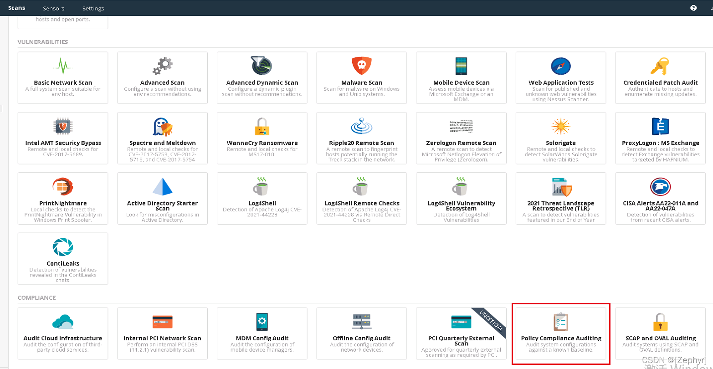Click the VULNERABILITIES section heading
Image resolution: width=713 pixels, height=369 pixels.
[x=43, y=42]
